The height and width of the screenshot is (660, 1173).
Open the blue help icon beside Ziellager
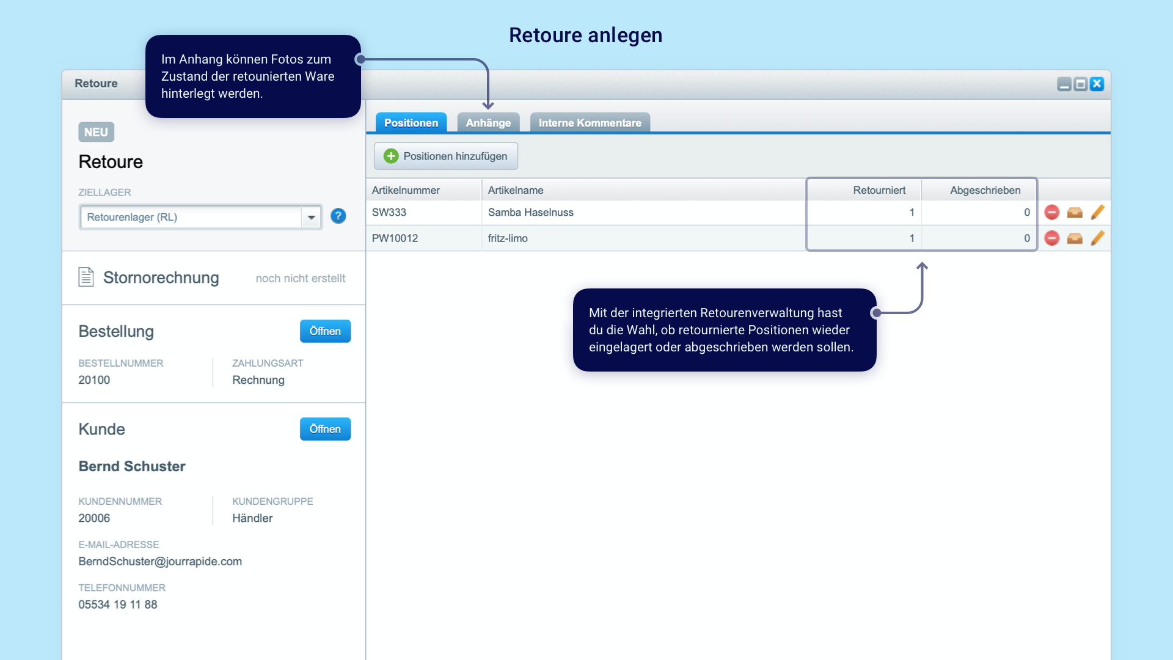(x=338, y=216)
